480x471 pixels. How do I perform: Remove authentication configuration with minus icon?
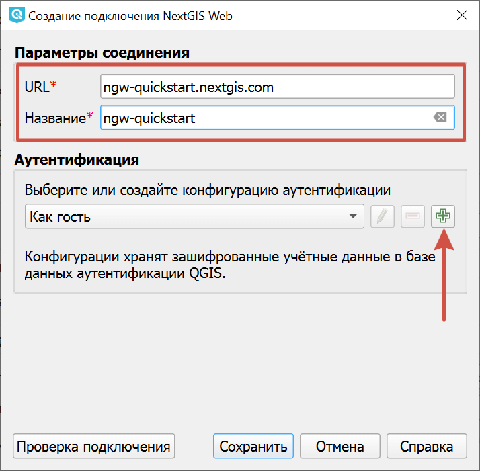413,216
